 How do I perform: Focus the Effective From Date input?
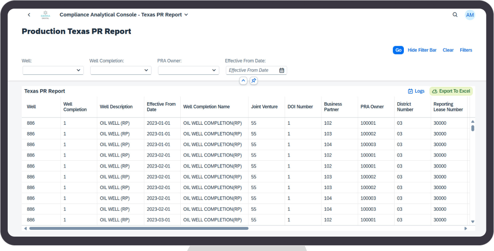252,71
